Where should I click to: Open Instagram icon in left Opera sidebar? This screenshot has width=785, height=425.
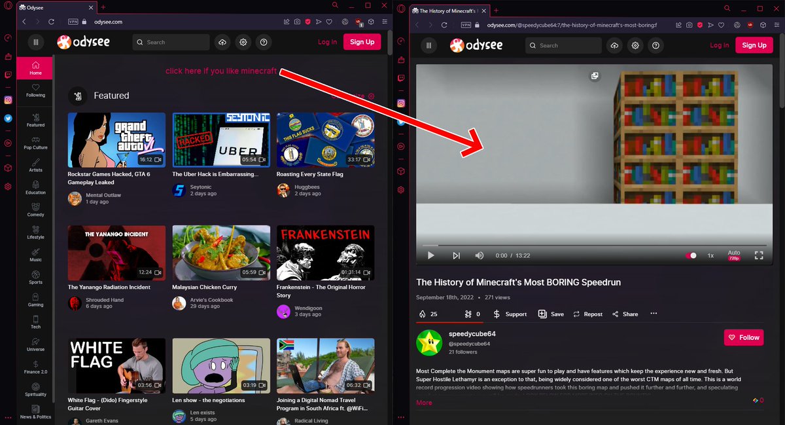[x=8, y=100]
